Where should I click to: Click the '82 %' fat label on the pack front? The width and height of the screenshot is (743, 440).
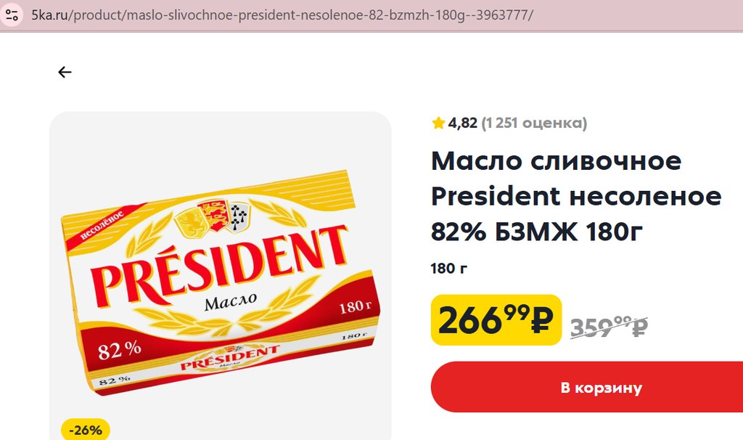[x=119, y=351]
